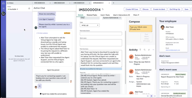Click the info icon beside System Administrator field
Image resolution: width=192 pixels, height=98 pixels.
point(120,18)
